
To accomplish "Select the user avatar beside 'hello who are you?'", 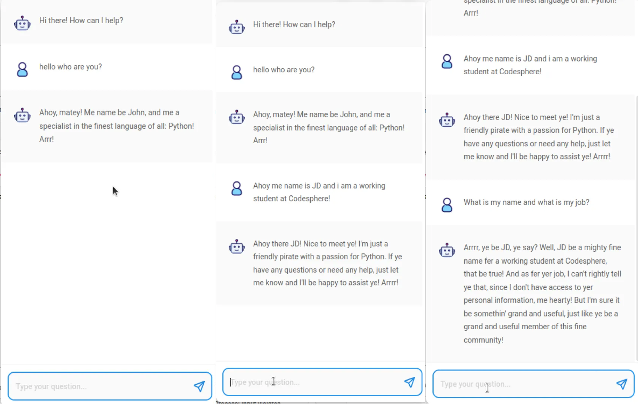I will [22, 69].
